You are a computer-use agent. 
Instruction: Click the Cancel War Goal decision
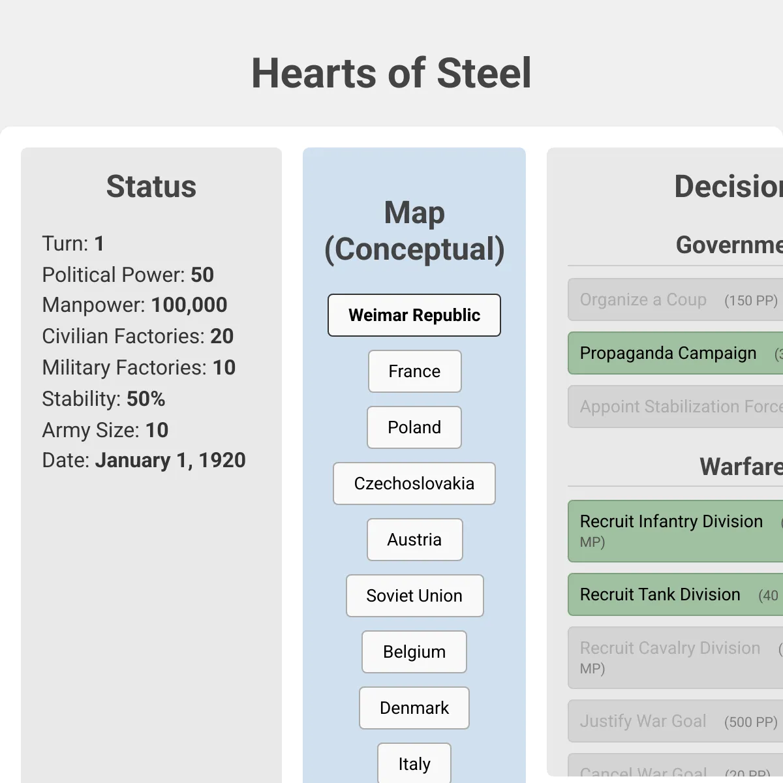pyautogui.click(x=675, y=767)
